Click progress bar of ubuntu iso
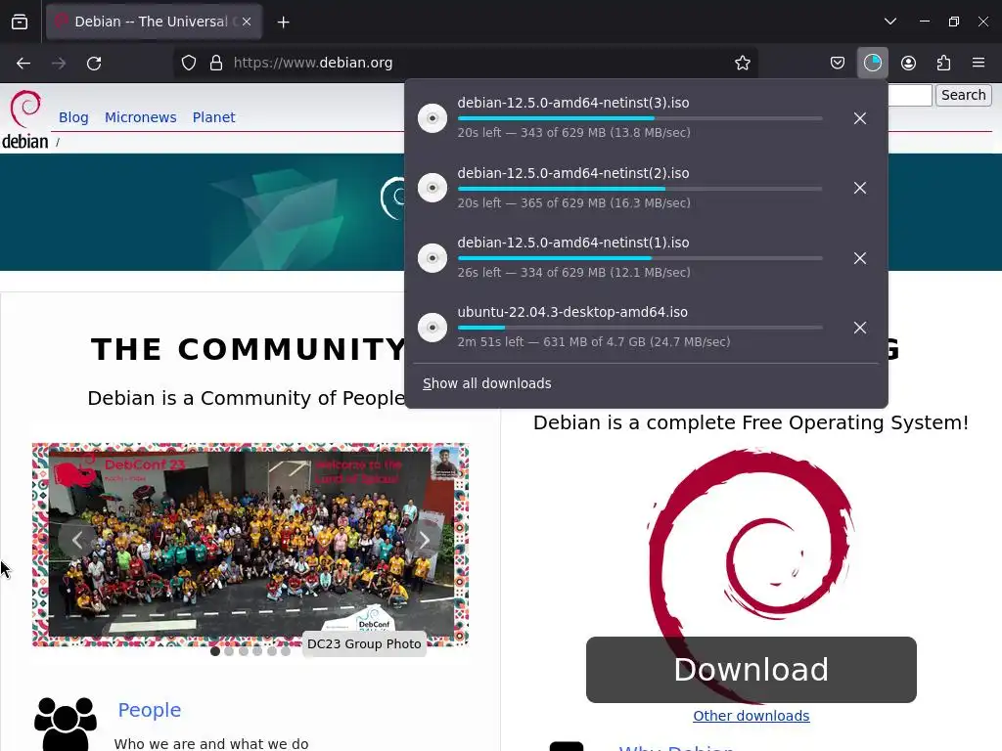 640,329
